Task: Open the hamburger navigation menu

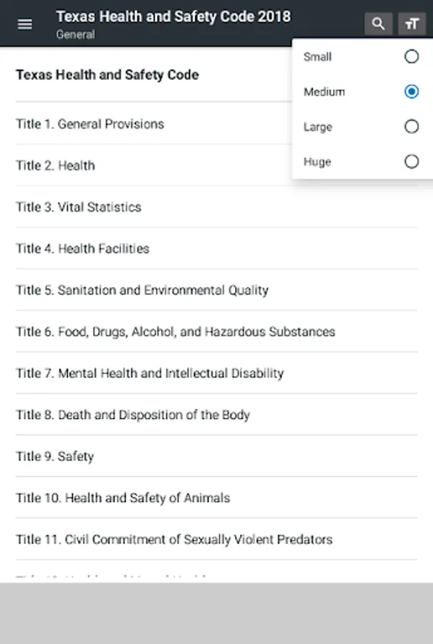Action: click(x=25, y=24)
